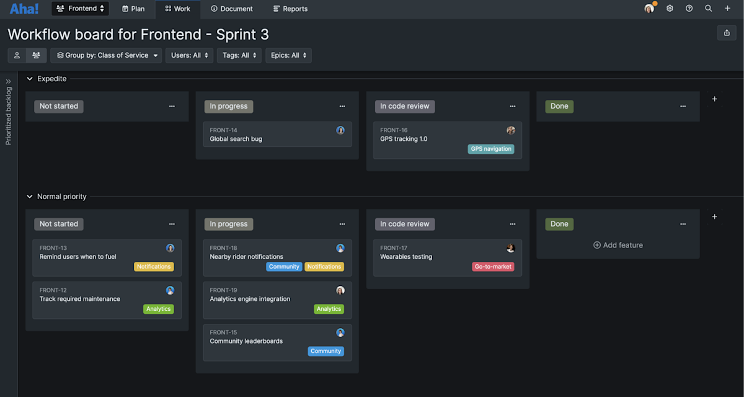
Task: Expand the Prioritized backlog sidebar
Action: (8, 79)
